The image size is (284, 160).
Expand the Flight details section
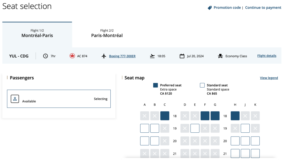[x=267, y=56]
